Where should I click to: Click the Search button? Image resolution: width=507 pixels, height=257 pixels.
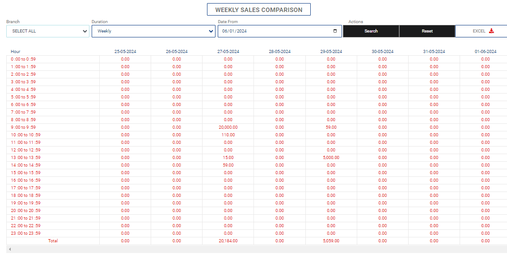point(371,31)
